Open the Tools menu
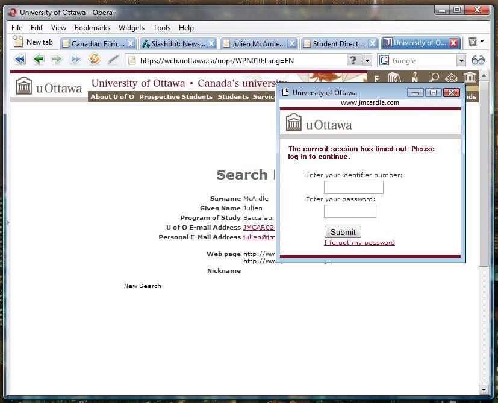 tap(161, 28)
